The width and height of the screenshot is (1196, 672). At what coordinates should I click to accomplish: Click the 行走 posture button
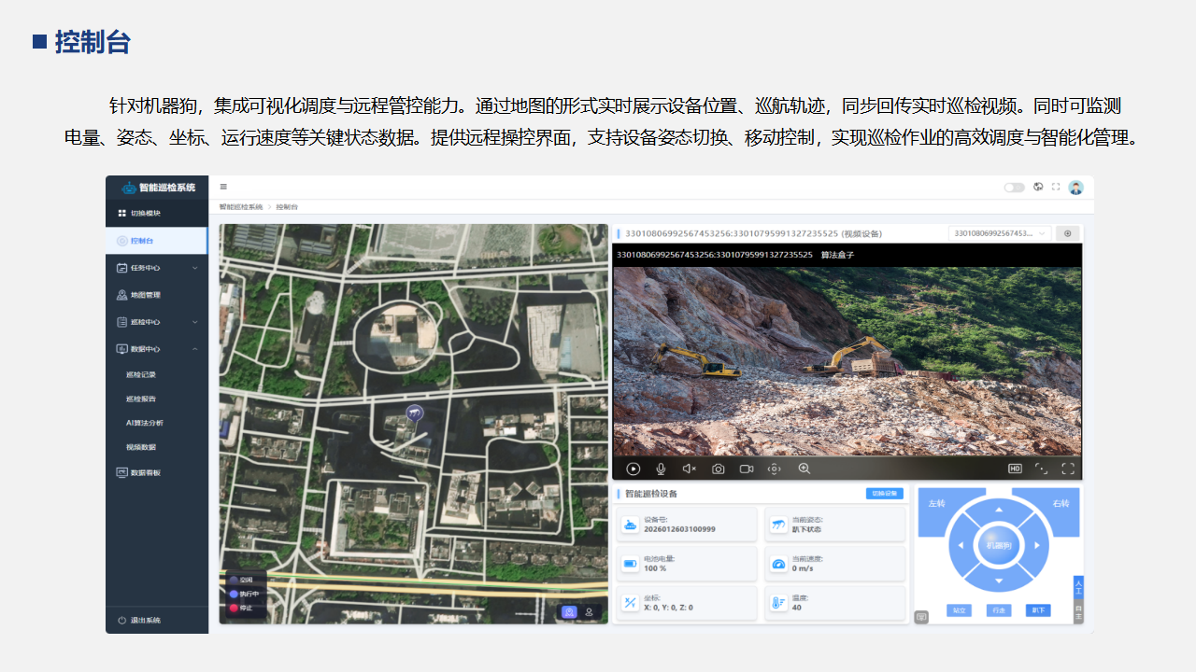[x=998, y=610]
